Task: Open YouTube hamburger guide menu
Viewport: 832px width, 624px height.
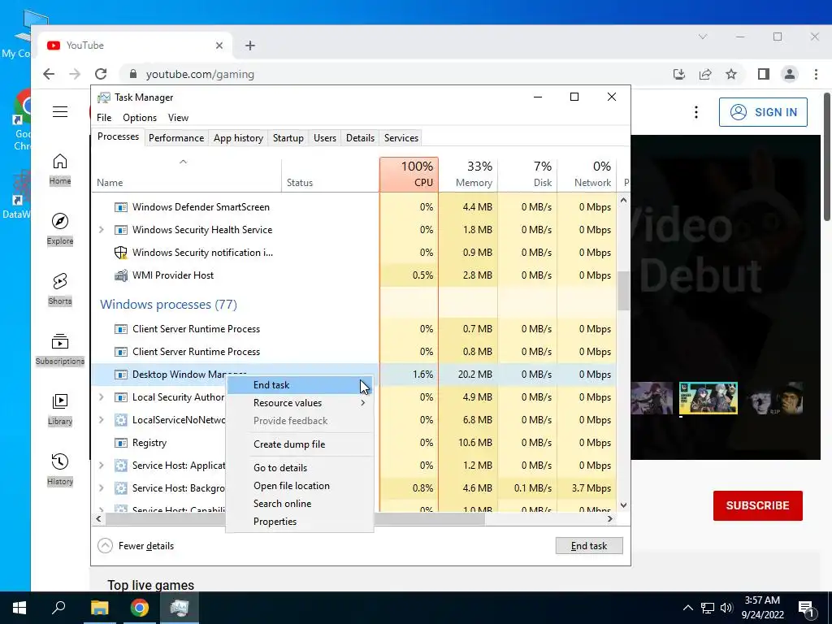Action: [60, 111]
